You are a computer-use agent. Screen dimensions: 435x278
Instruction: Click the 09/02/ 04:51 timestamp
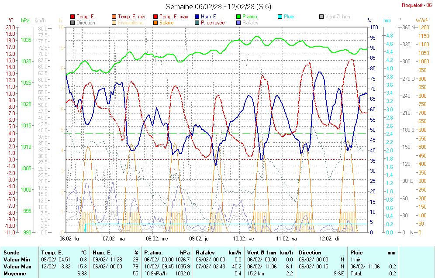pos(56,259)
